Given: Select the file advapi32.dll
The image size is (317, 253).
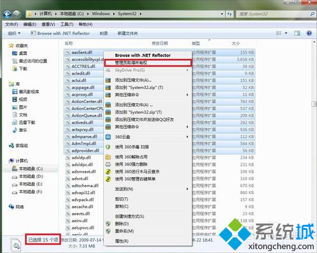Looking at the screenshot, I should [83, 193].
